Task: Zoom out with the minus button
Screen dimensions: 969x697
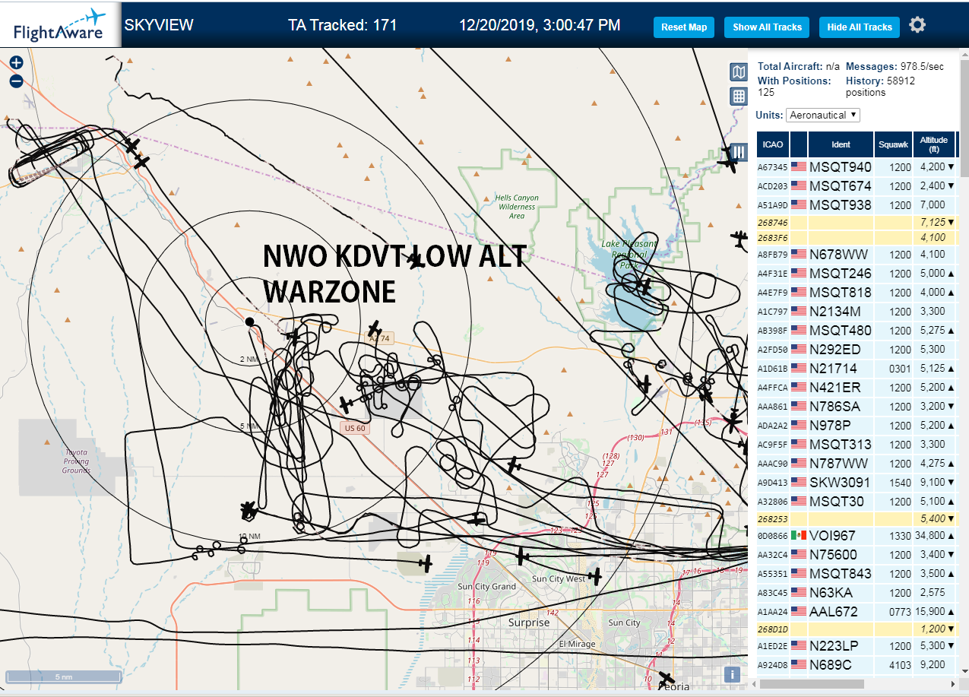Action: coord(16,81)
